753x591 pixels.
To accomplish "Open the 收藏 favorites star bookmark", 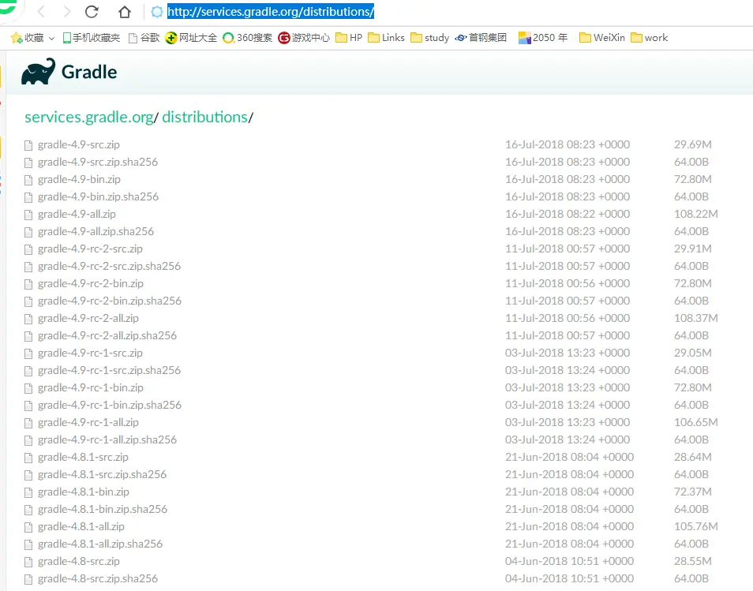I will [27, 37].
